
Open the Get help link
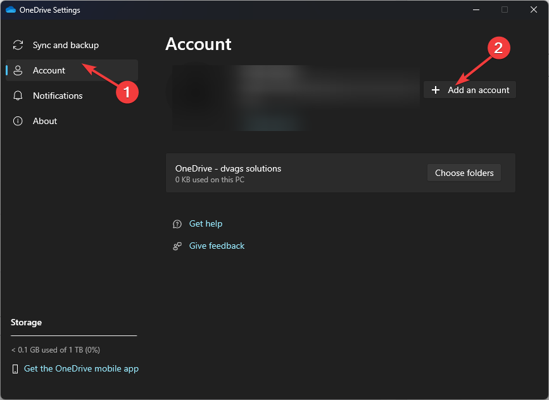206,223
